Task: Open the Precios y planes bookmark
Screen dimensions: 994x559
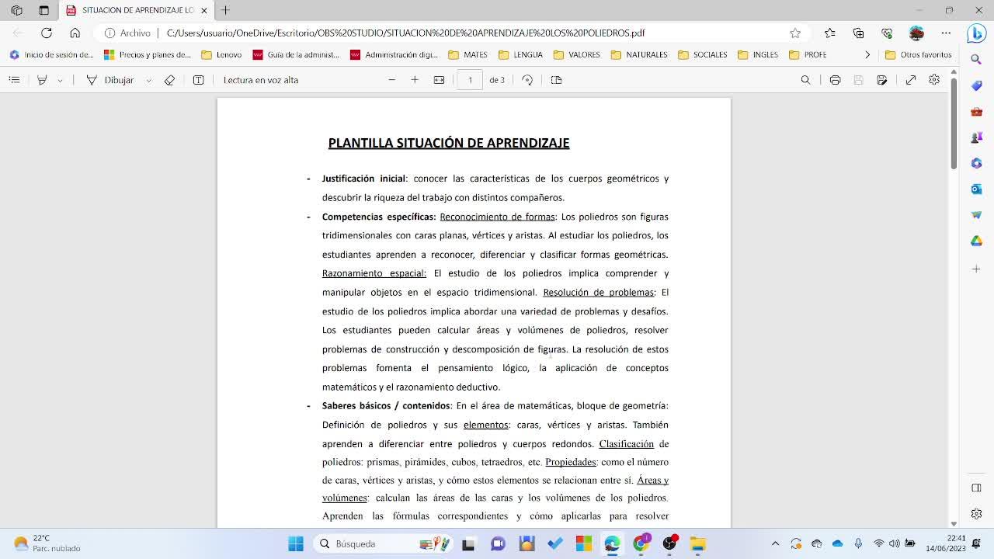Action: click(x=147, y=55)
